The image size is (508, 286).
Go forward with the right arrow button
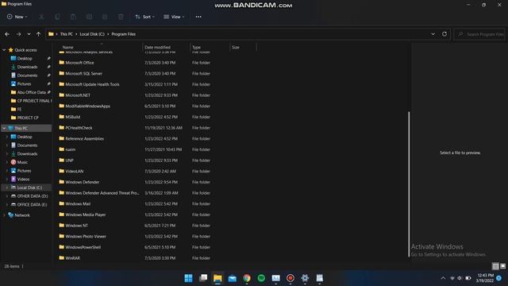[x=18, y=34]
